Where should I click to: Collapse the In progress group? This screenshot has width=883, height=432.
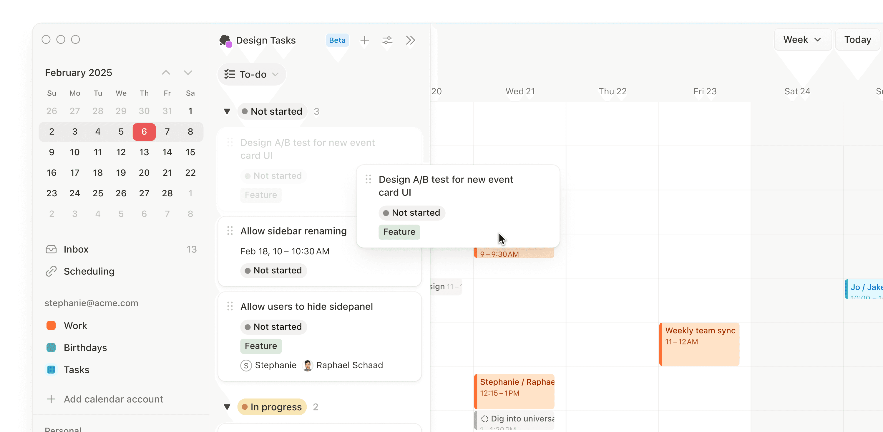(227, 407)
